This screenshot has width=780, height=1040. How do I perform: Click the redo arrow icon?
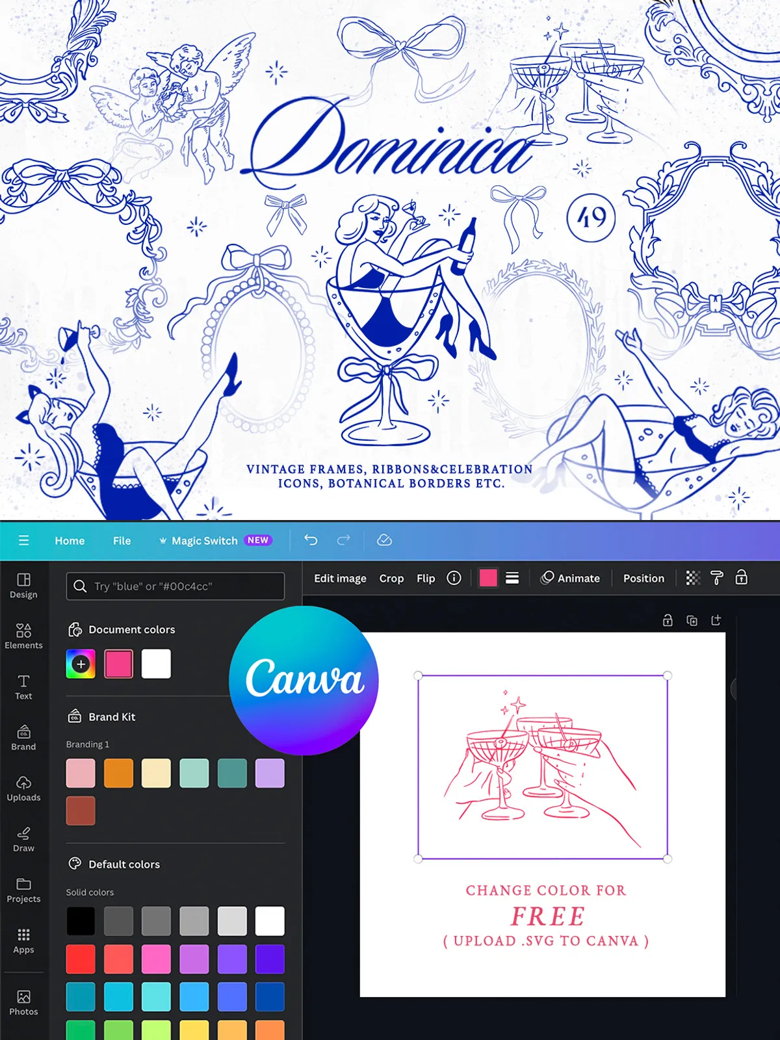pyautogui.click(x=343, y=540)
